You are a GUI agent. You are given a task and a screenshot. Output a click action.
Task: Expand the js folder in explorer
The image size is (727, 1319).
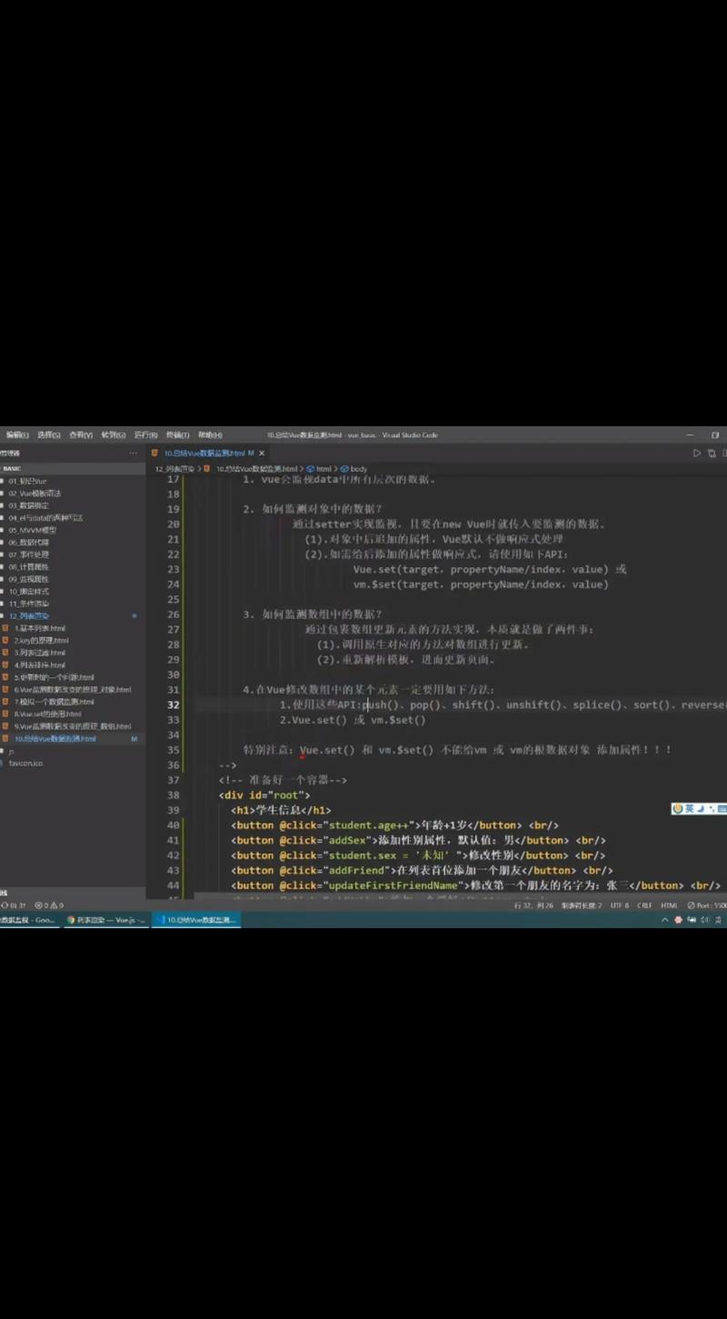11,751
